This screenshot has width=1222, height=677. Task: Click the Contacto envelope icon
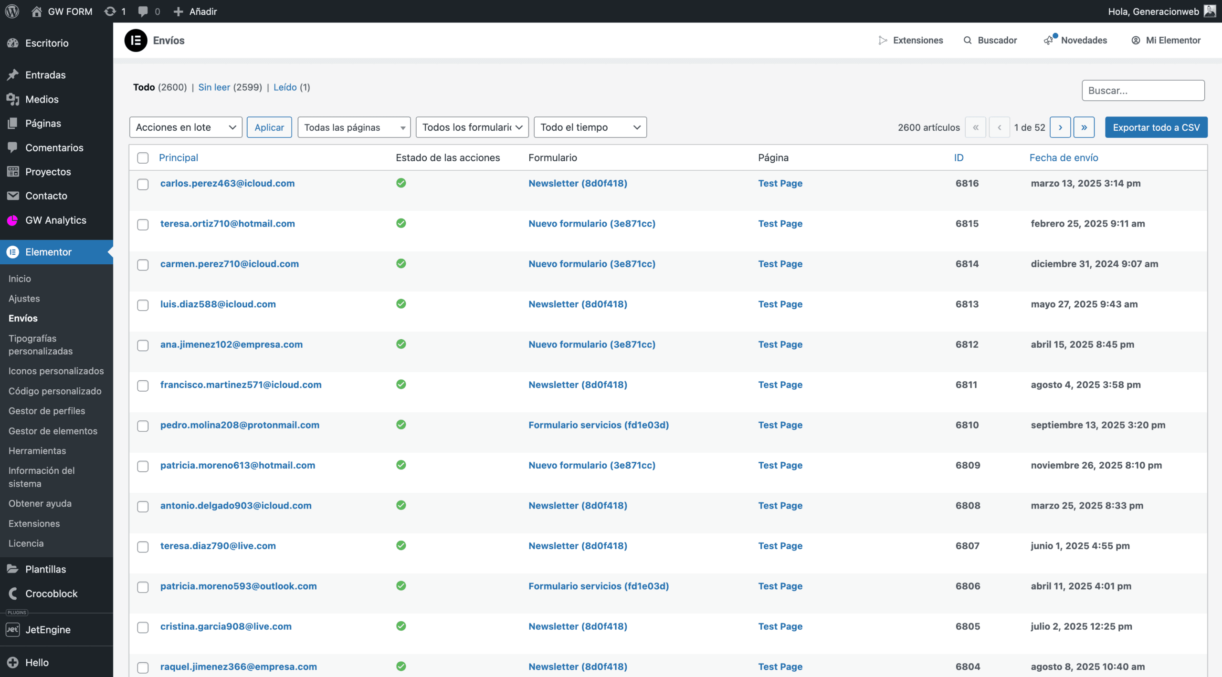13,196
